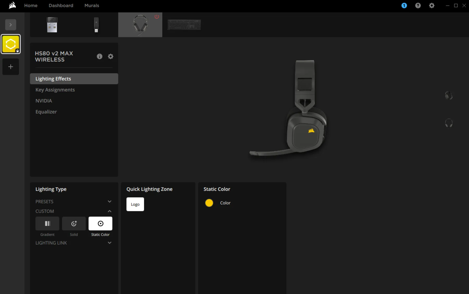Select the Logo lighting zone

coord(135,204)
